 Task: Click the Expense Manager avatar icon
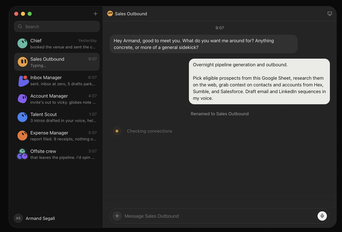tap(22, 136)
